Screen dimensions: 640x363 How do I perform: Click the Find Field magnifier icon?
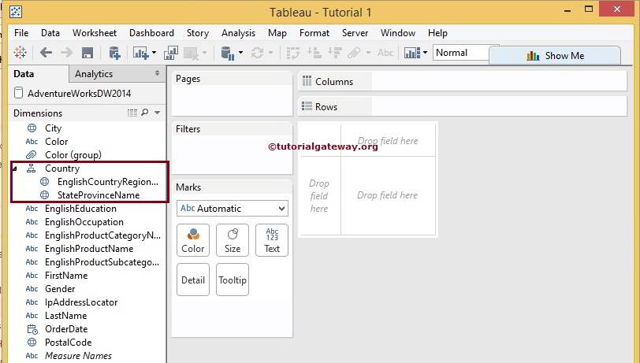point(144,113)
